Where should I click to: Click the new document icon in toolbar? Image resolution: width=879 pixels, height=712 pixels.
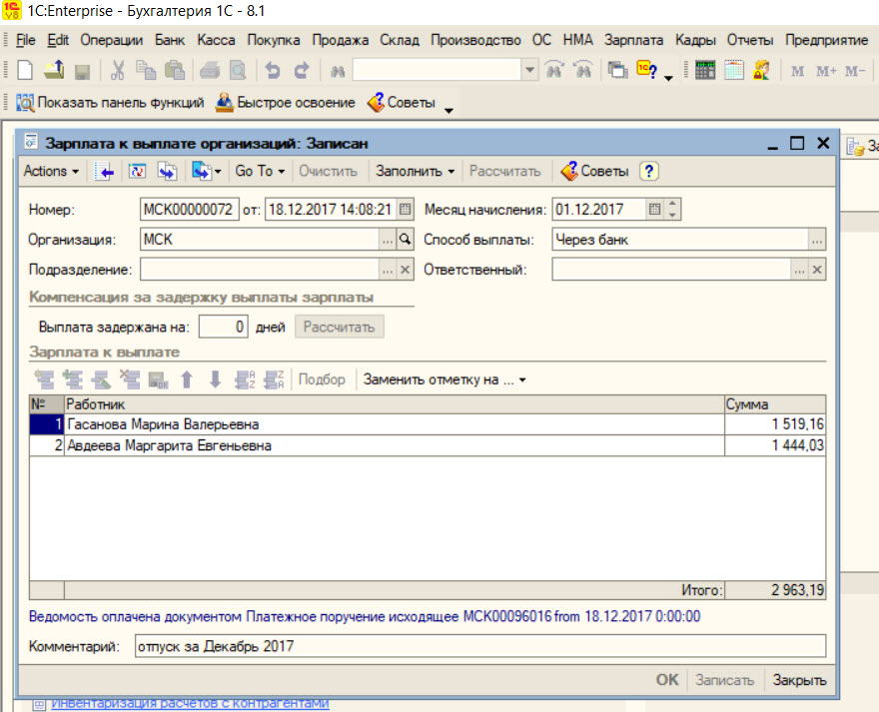tap(24, 71)
